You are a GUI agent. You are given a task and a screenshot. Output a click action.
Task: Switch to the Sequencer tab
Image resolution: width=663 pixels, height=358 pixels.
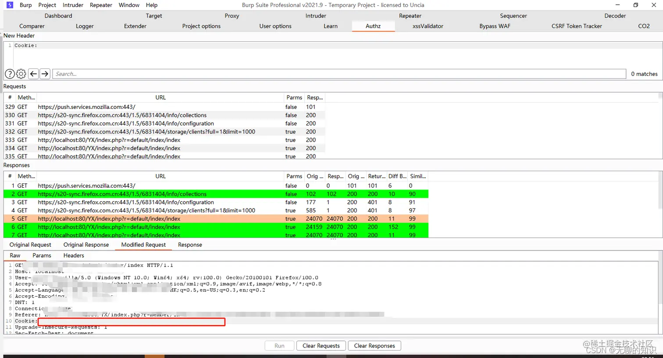(x=513, y=16)
